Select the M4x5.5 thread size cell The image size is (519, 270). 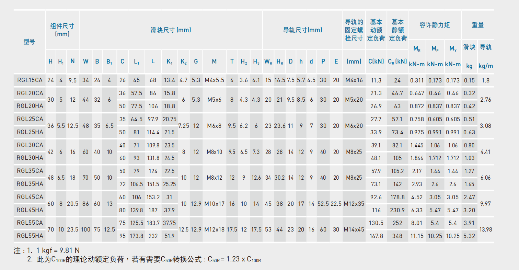pos(214,80)
